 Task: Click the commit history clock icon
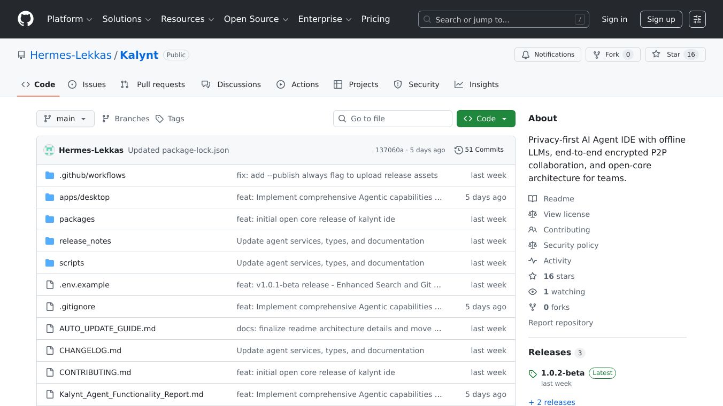pos(458,150)
